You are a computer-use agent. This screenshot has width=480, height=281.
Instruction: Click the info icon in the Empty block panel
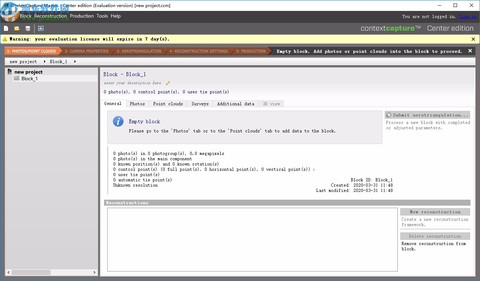click(x=118, y=121)
